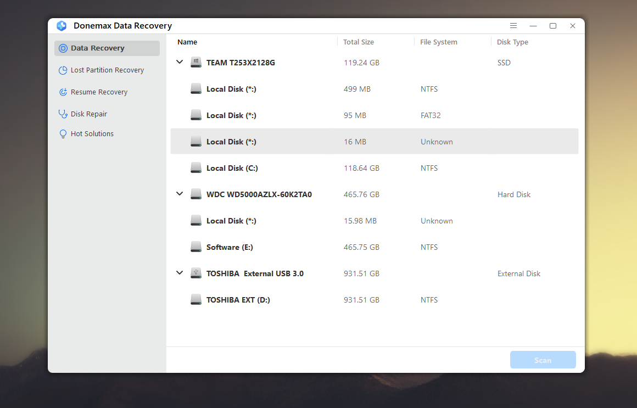Select TOSHIBA EXT (D:) partition name
The width and height of the screenshot is (637, 408).
[238, 300]
